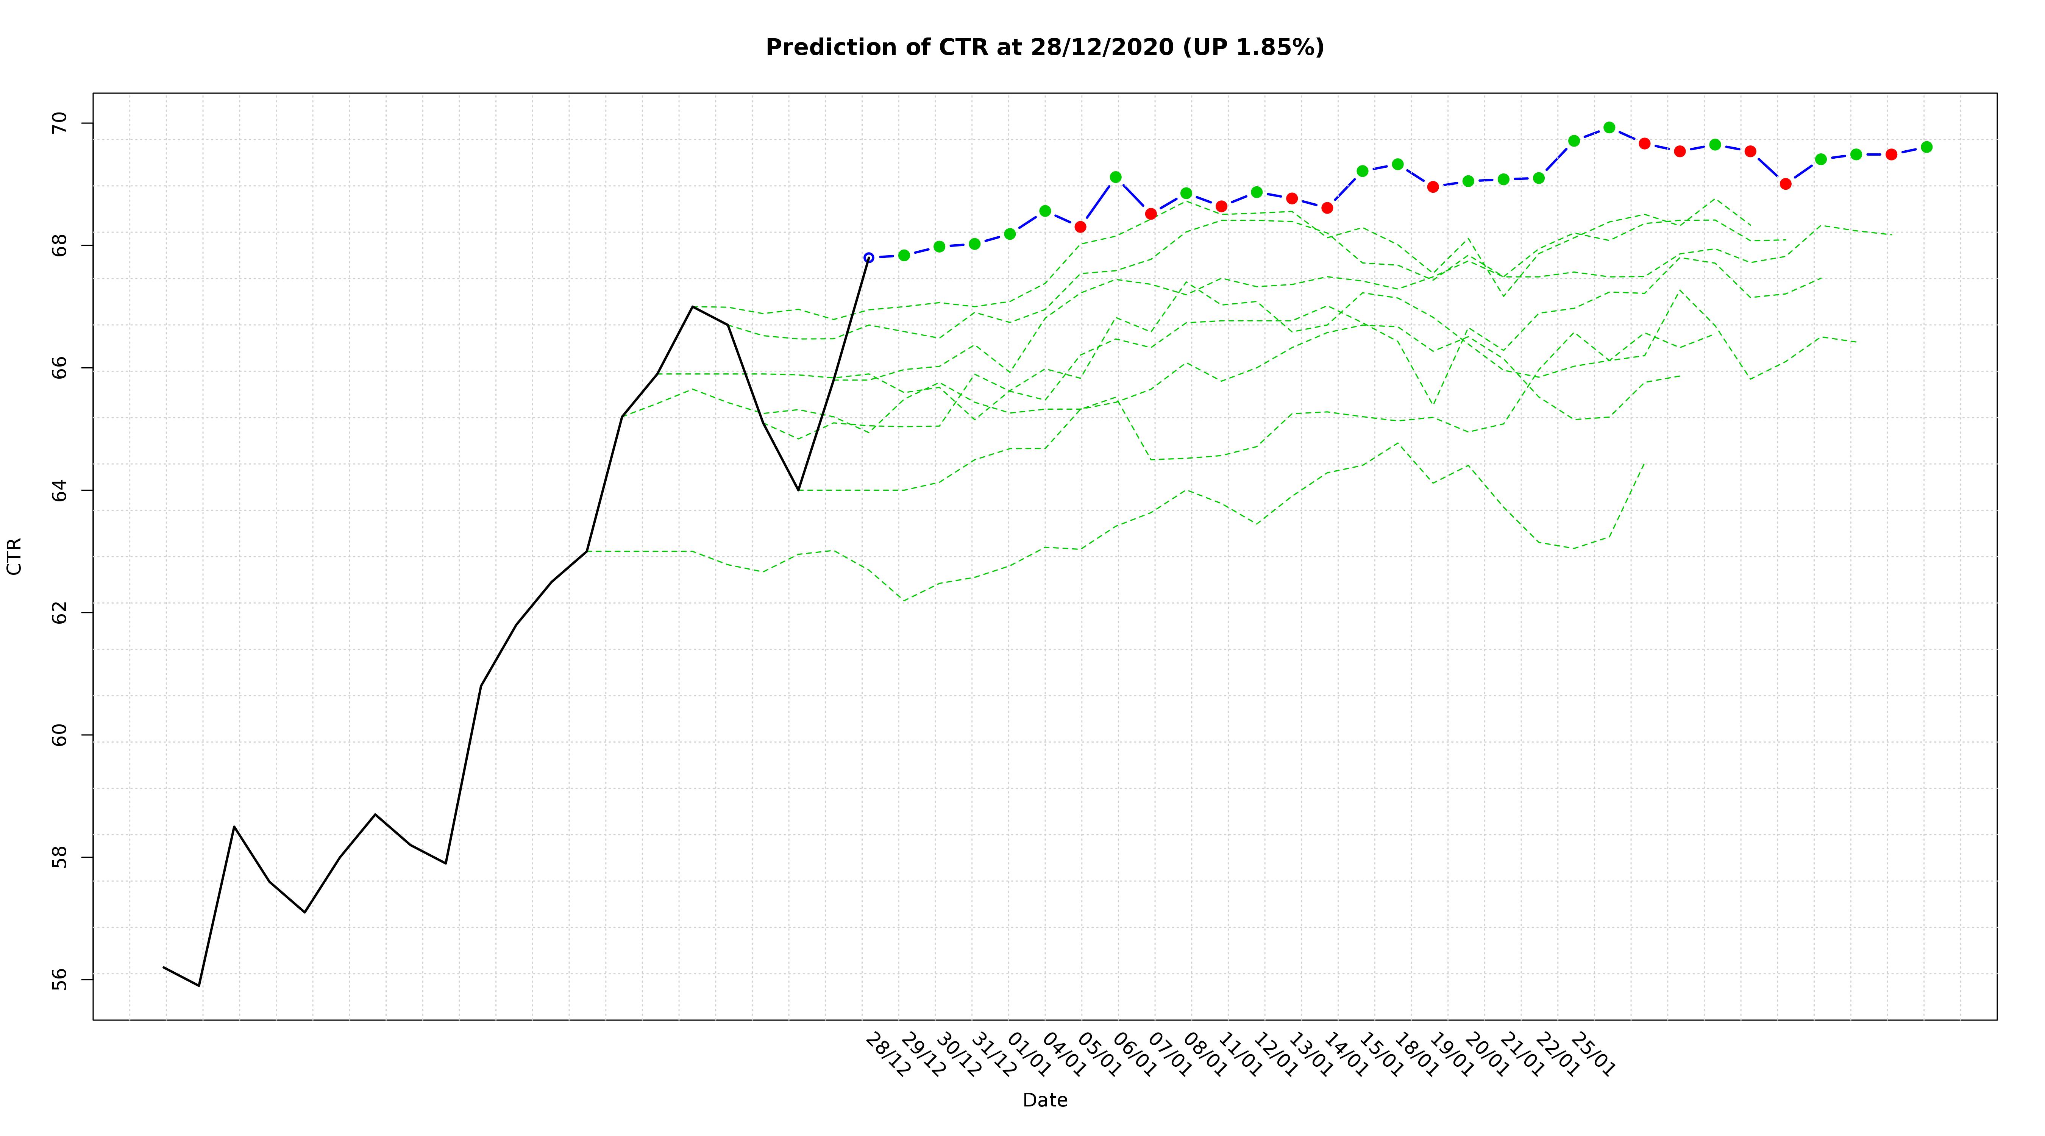This screenshot has height=1136, width=2045.
Task: Click the 25/01 date label on x-axis
Action: (x=1592, y=1055)
